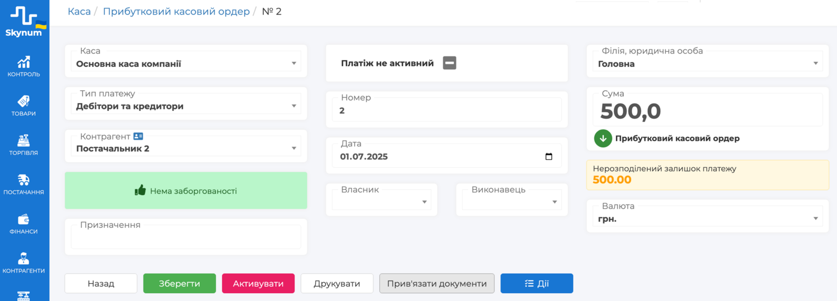837x301 pixels.
Task: Open the Товари sidebar icon
Action: pyautogui.click(x=24, y=101)
